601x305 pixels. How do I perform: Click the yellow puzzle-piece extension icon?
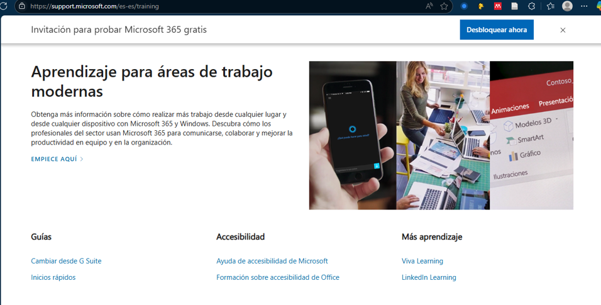point(481,6)
